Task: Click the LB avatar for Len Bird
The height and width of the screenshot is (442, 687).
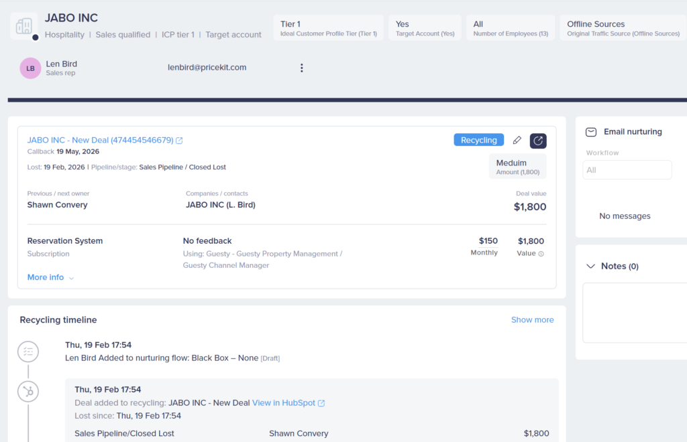Action: point(30,68)
